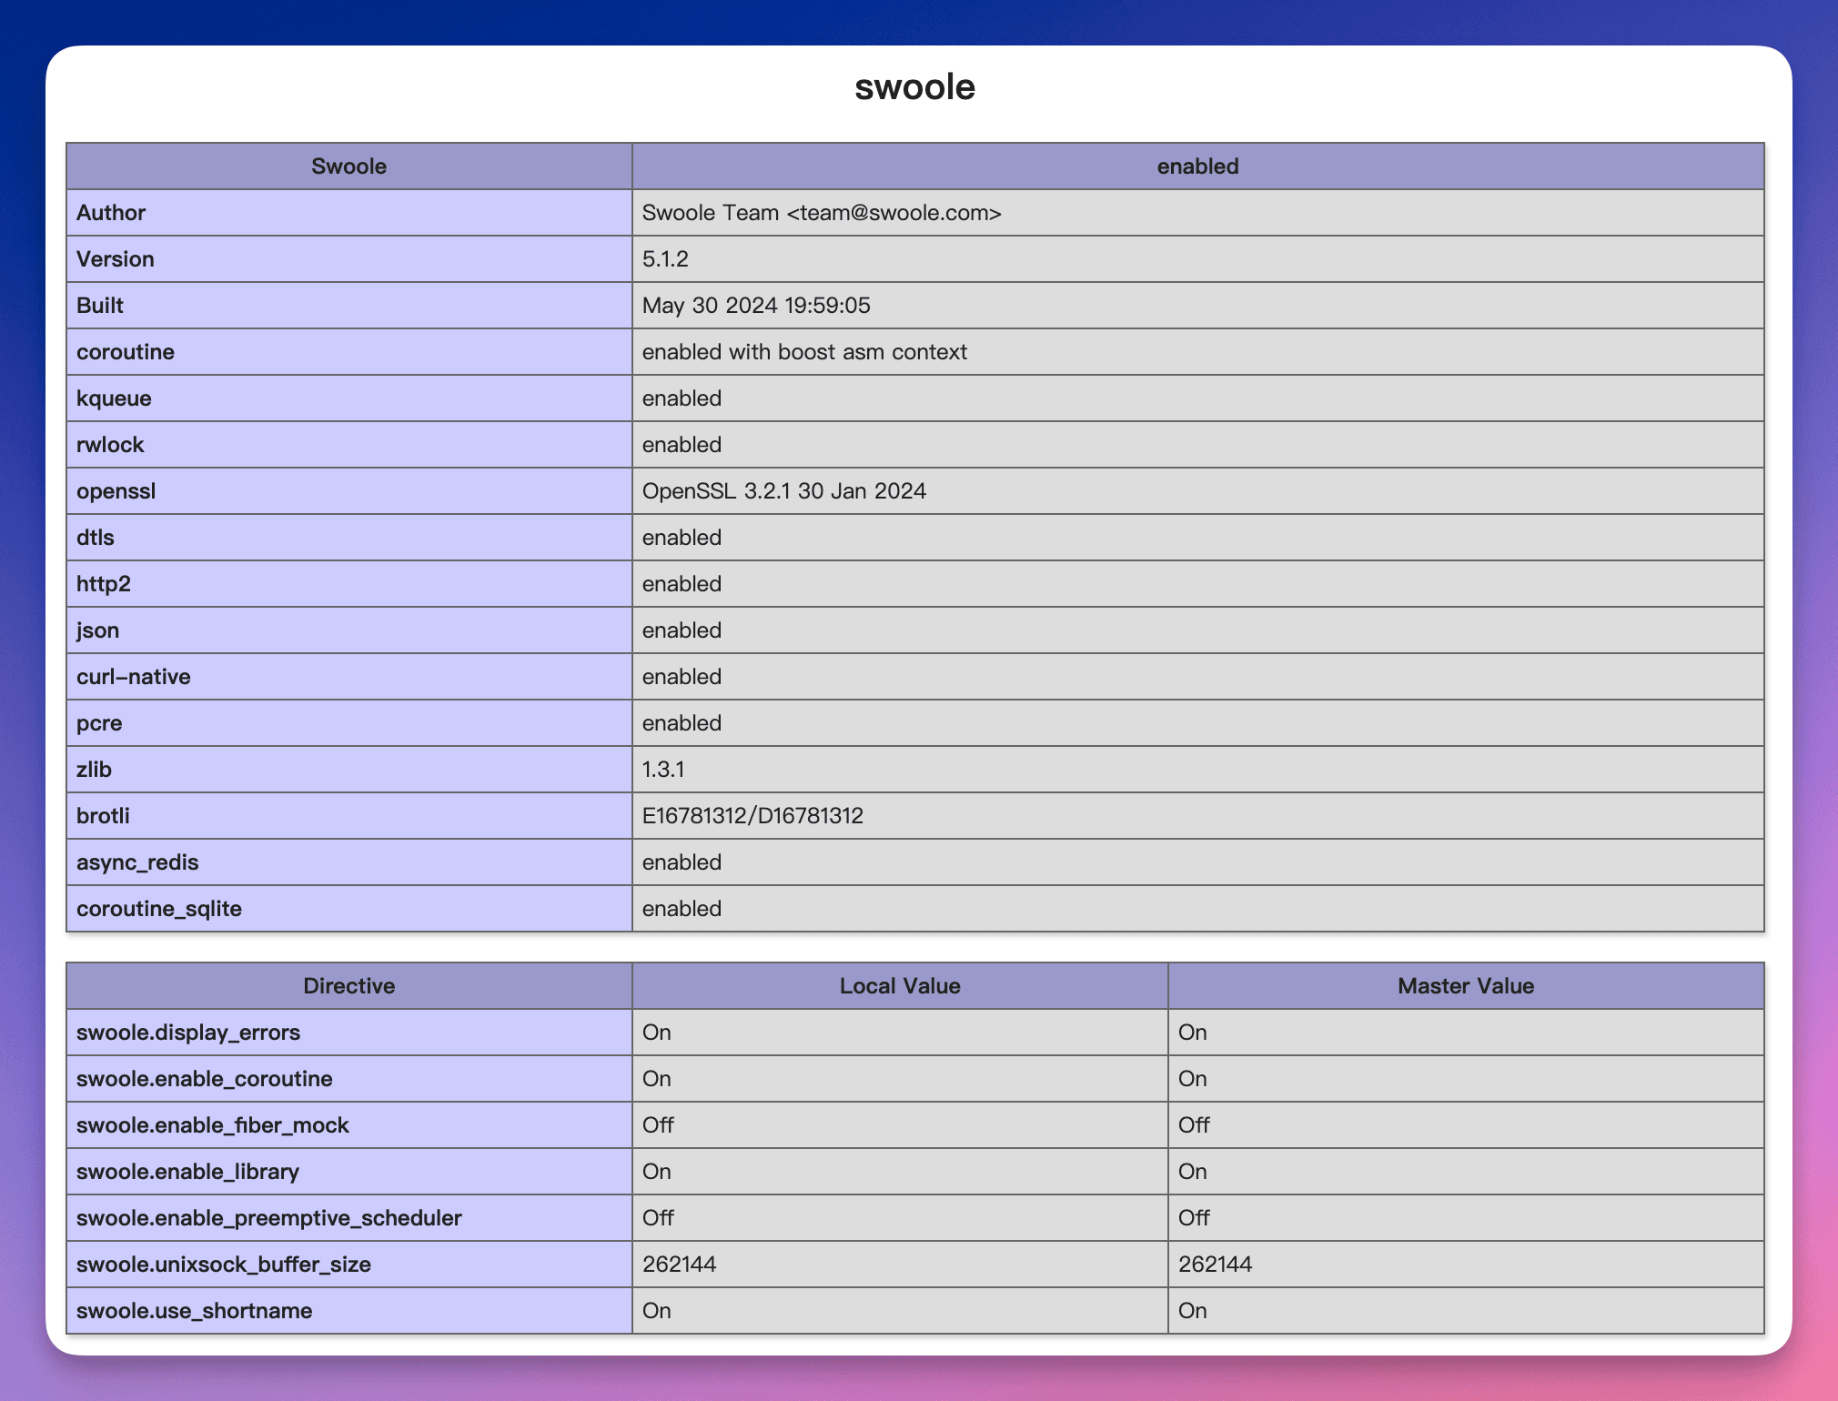The image size is (1838, 1401).
Task: Select the enabled value for curl-native
Action: point(682,677)
